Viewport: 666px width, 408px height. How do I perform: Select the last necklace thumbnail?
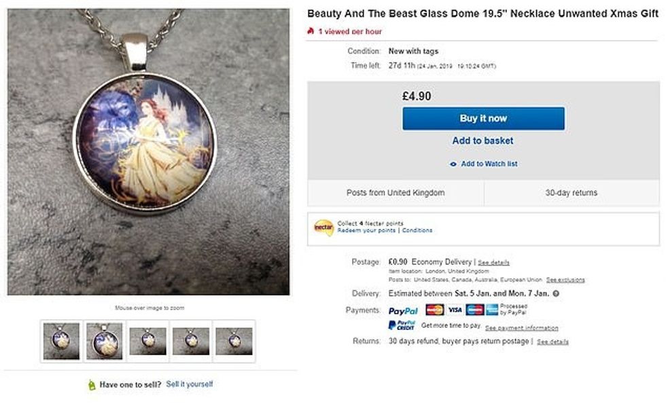(x=234, y=341)
